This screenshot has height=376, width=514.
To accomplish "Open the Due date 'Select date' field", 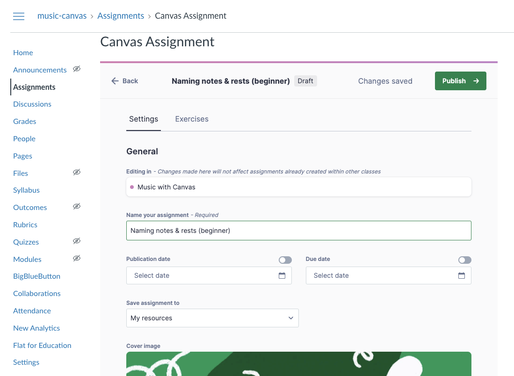I will [x=384, y=275].
